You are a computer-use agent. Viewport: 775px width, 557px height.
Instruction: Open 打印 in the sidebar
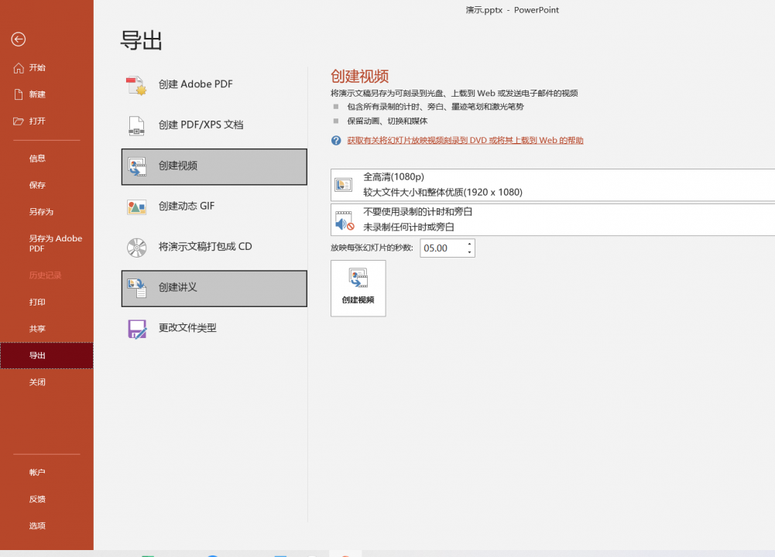coord(46,302)
